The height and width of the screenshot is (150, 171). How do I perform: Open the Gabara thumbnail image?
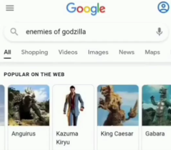[156, 105]
